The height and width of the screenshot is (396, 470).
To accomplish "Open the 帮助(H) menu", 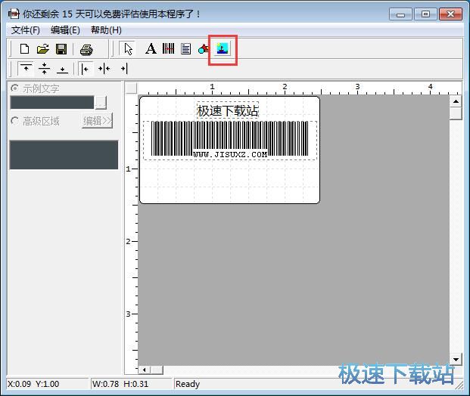I will (106, 30).
